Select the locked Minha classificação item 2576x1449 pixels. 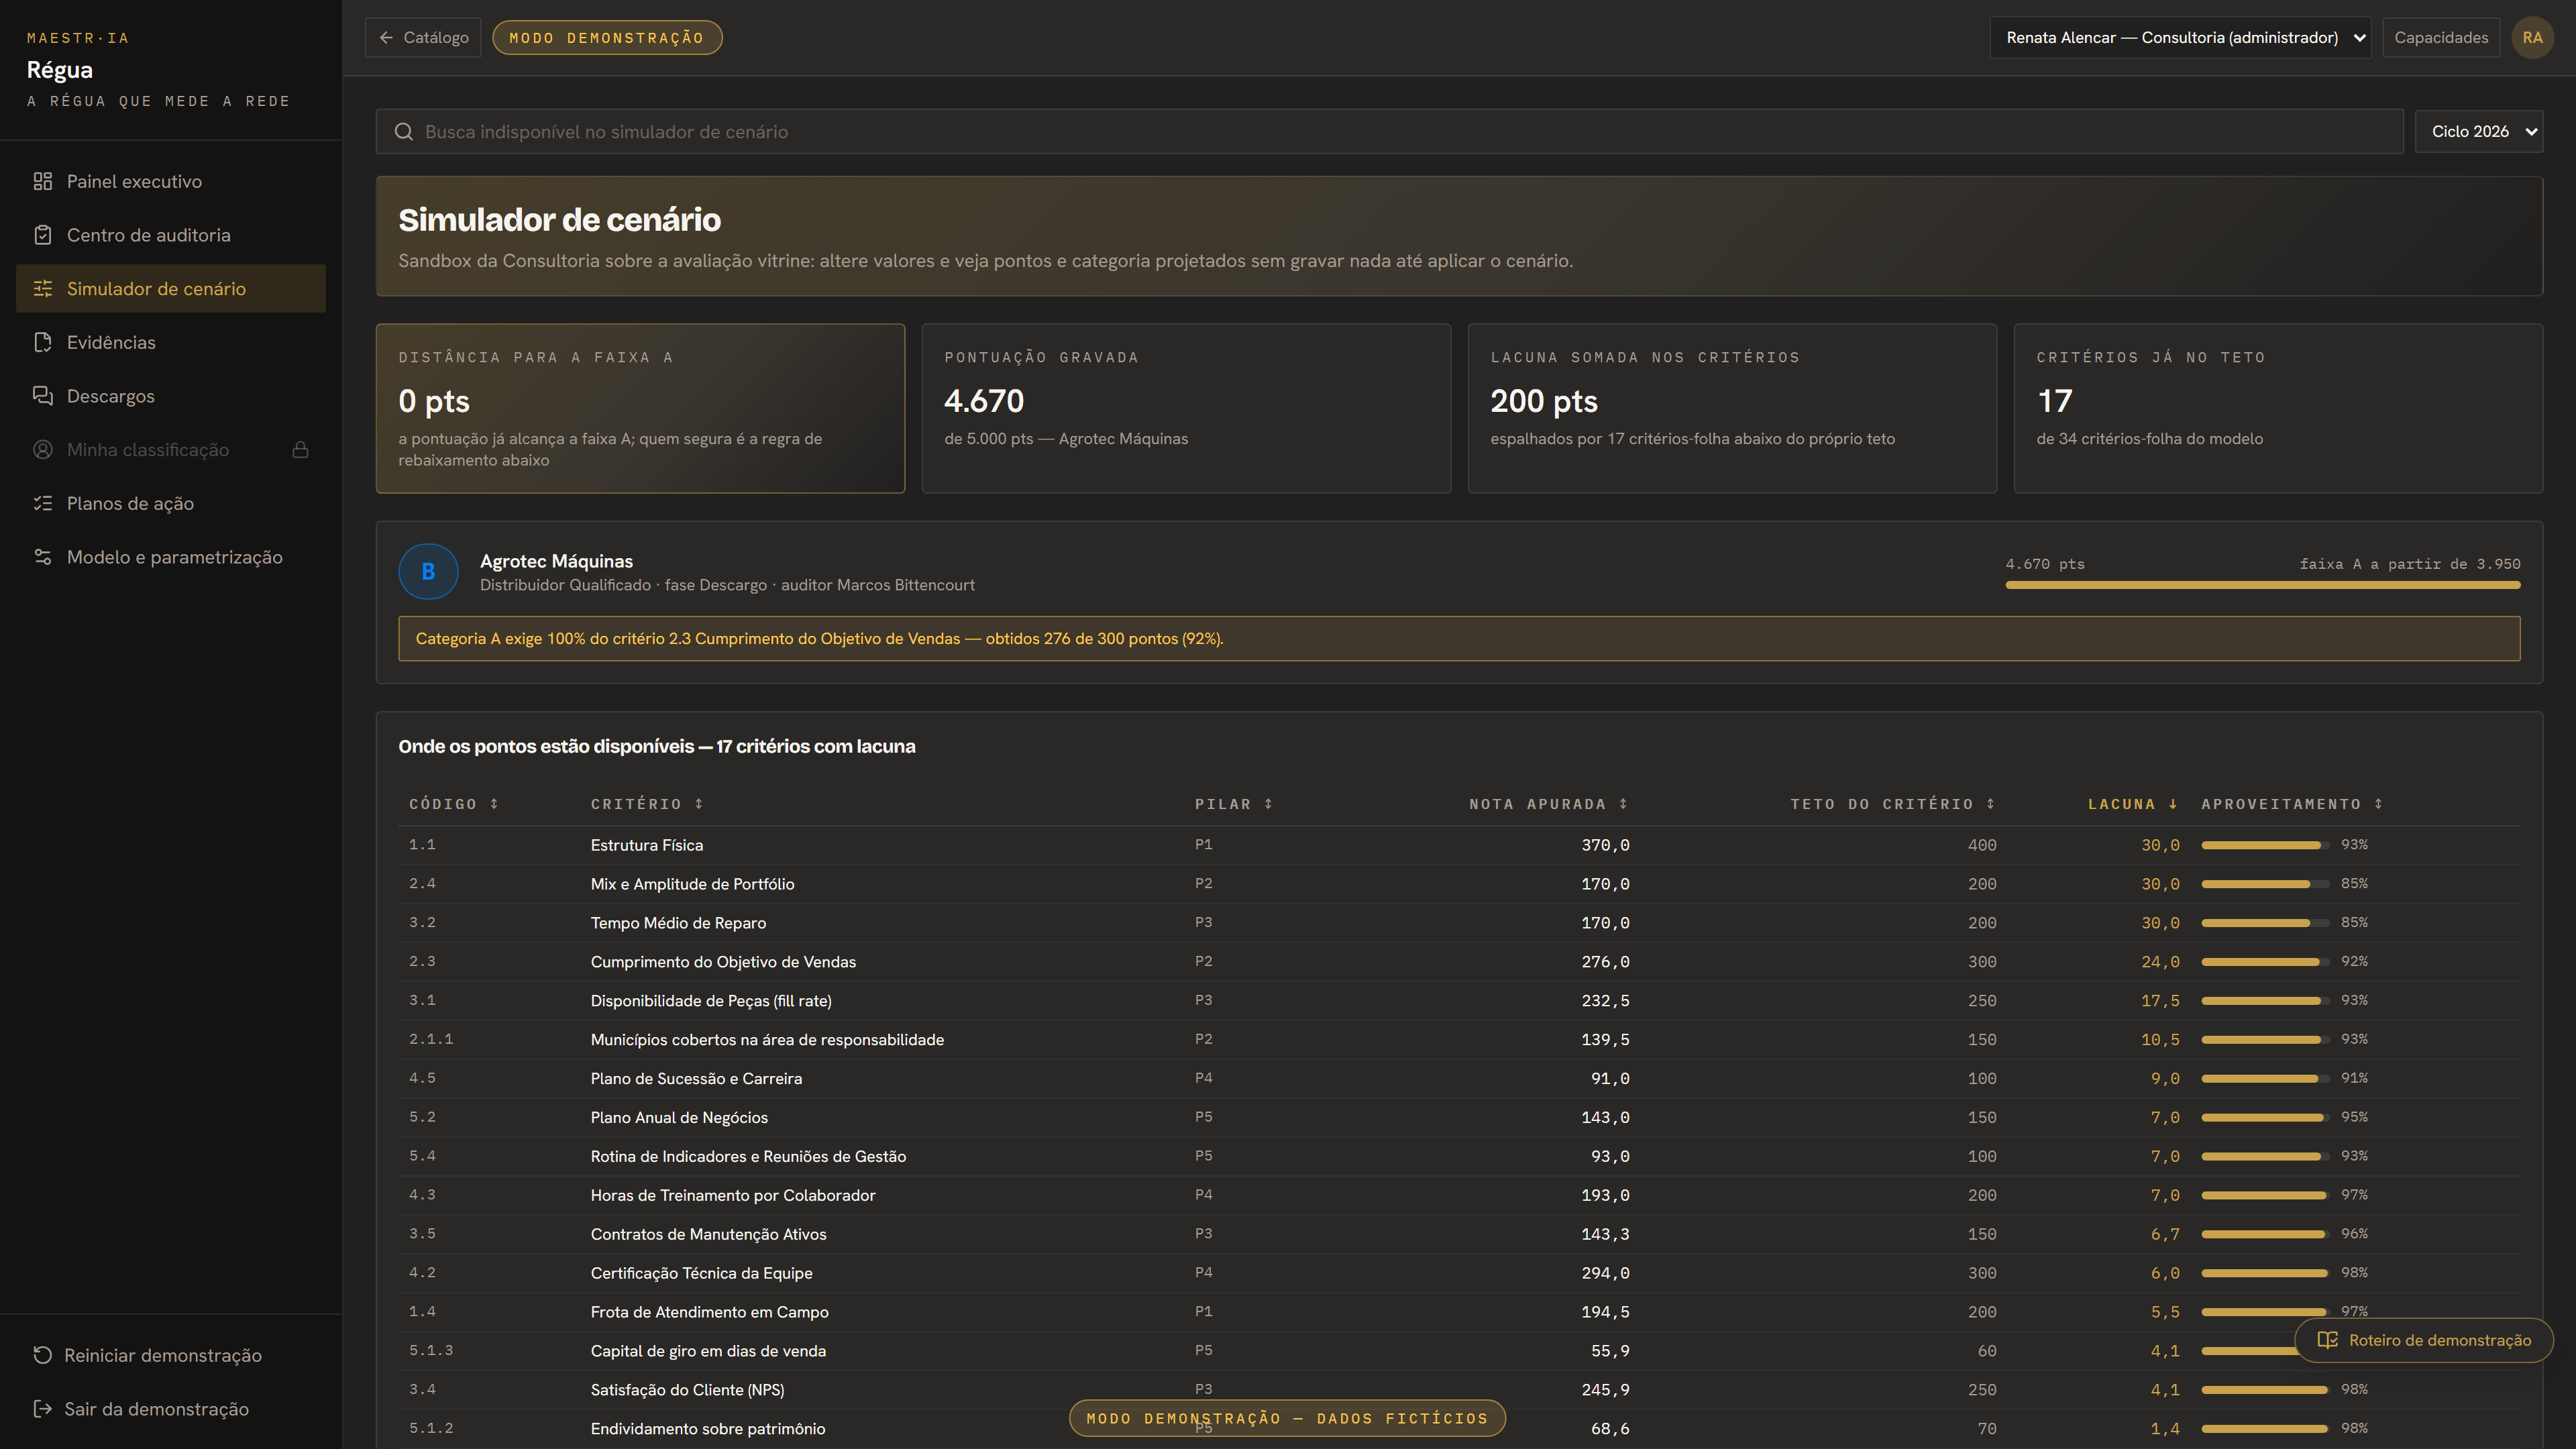(x=171, y=450)
